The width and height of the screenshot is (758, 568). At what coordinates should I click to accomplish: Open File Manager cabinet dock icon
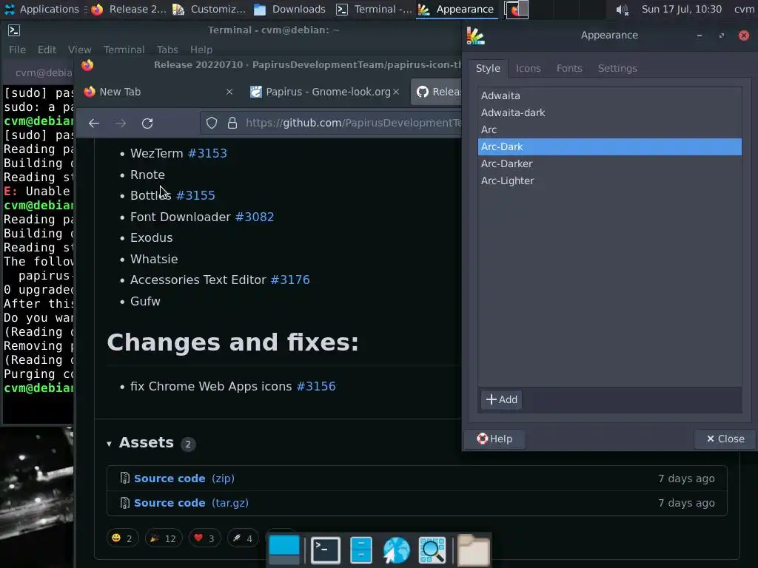coord(361,550)
